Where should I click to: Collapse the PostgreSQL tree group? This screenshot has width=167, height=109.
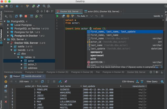tap(5, 21)
